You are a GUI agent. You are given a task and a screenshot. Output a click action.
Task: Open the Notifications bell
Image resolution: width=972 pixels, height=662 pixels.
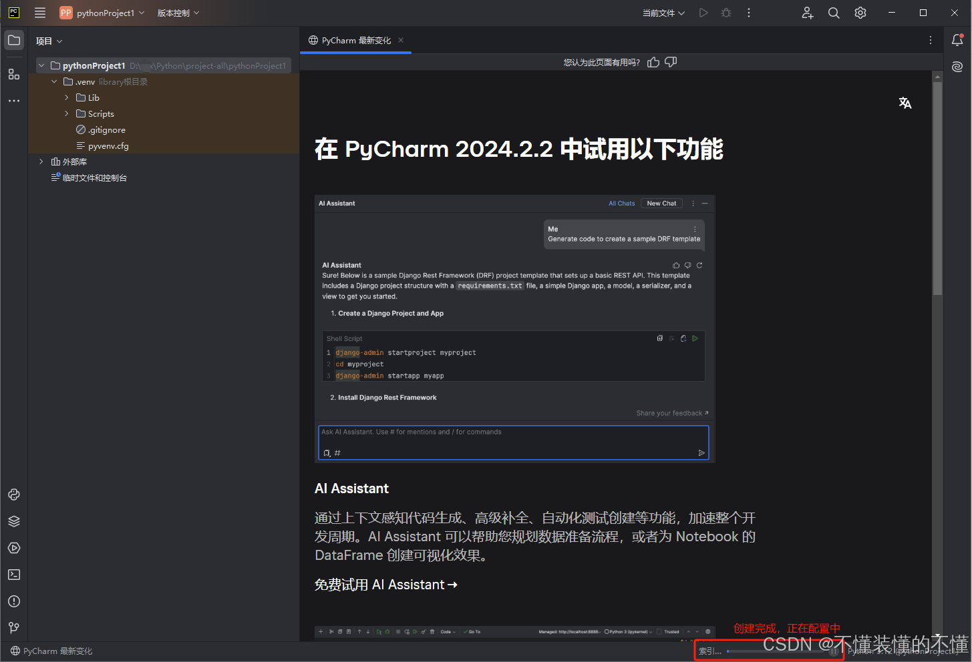pyautogui.click(x=957, y=40)
